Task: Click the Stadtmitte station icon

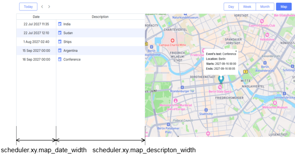Action: point(206,110)
